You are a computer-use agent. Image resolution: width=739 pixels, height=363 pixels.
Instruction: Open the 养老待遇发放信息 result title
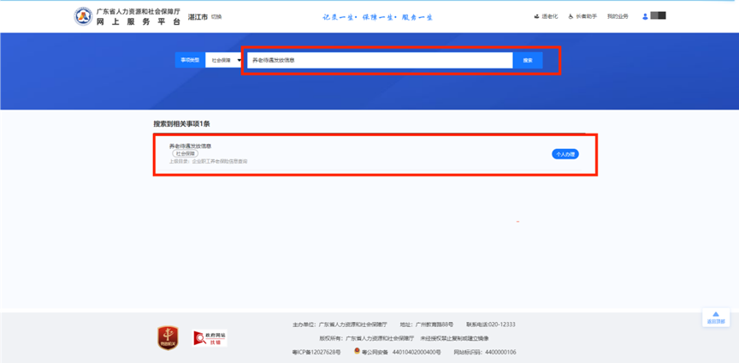[190, 146]
